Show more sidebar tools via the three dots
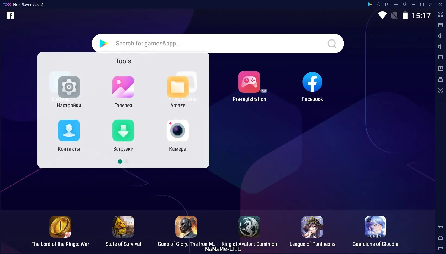446x254 pixels. 441,101
